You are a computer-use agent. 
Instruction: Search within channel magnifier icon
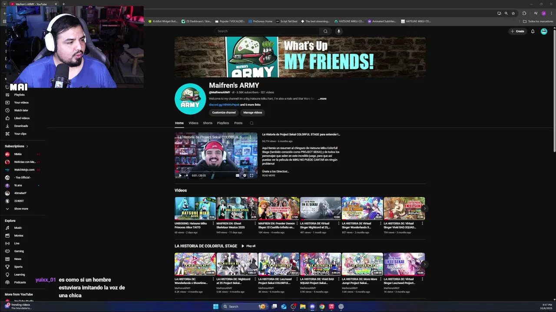point(252,123)
